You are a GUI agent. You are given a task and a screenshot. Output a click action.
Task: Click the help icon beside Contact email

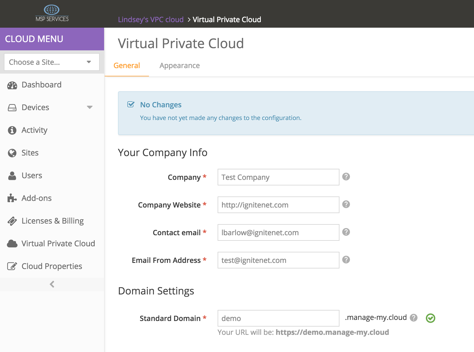346,232
